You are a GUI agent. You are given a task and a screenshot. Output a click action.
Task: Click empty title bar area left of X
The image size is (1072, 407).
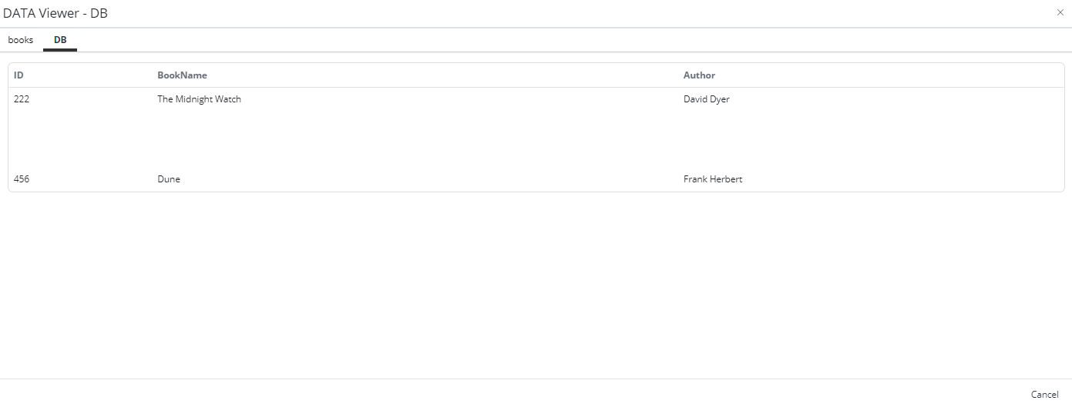point(617,13)
